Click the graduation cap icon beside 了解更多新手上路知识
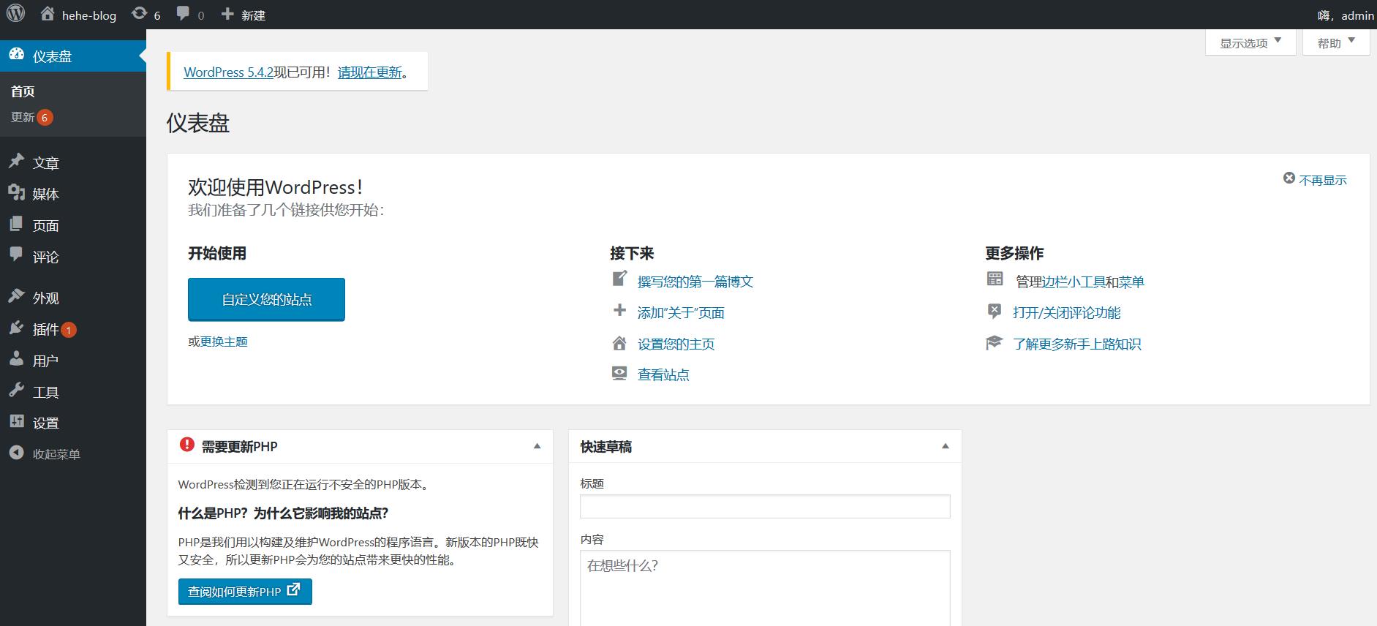The height and width of the screenshot is (626, 1377). point(994,342)
